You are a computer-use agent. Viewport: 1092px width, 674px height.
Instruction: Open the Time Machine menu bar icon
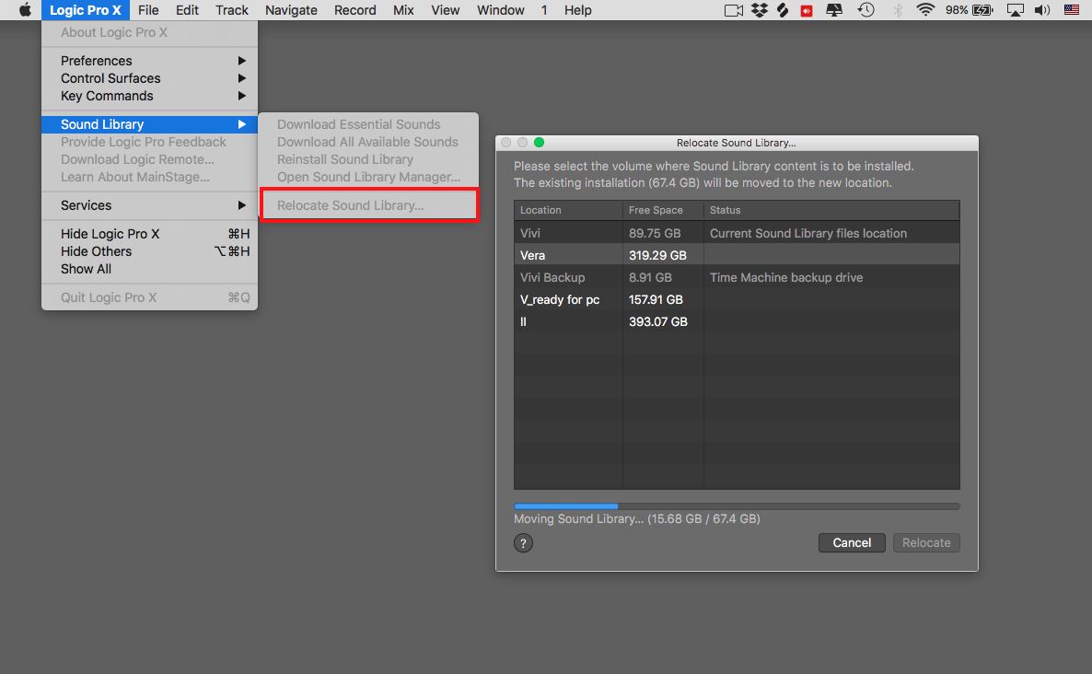865,10
